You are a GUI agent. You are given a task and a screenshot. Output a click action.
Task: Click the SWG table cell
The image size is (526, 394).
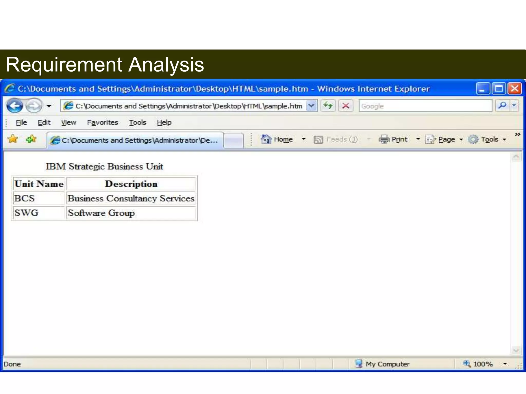tap(39, 213)
